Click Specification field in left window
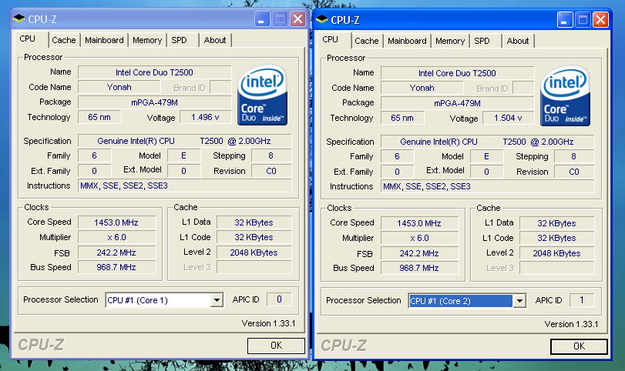The width and height of the screenshot is (625, 371). point(184,141)
